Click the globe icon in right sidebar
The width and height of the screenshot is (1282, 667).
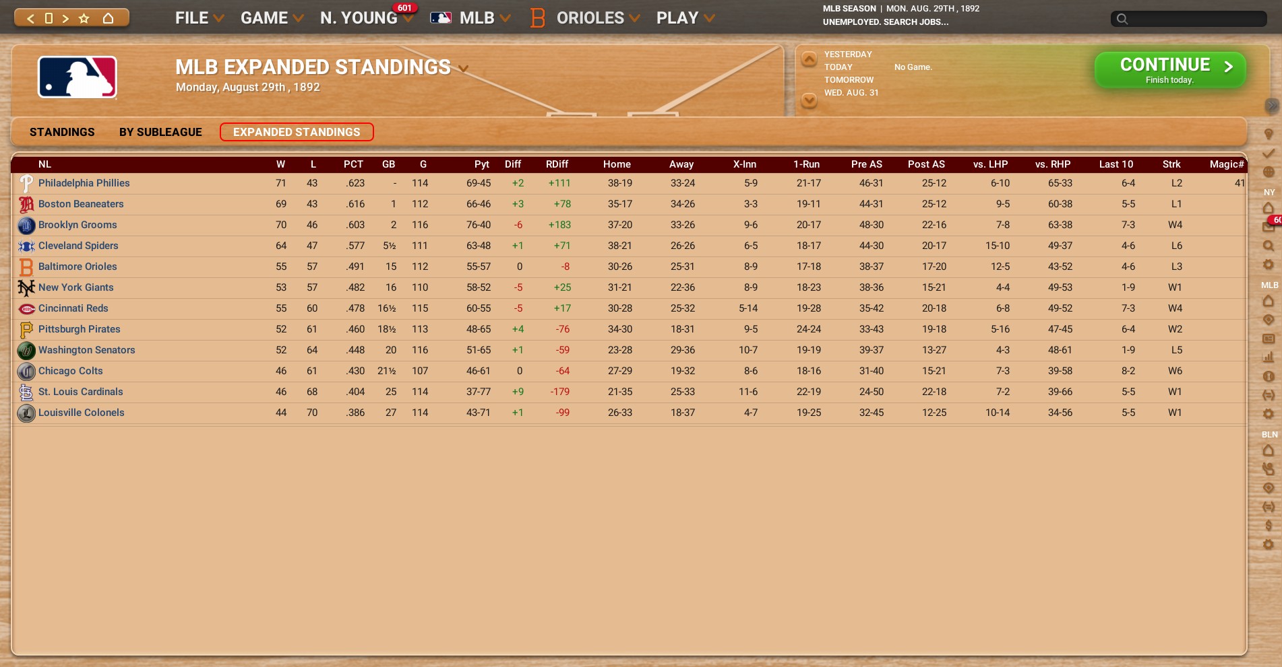click(1268, 172)
